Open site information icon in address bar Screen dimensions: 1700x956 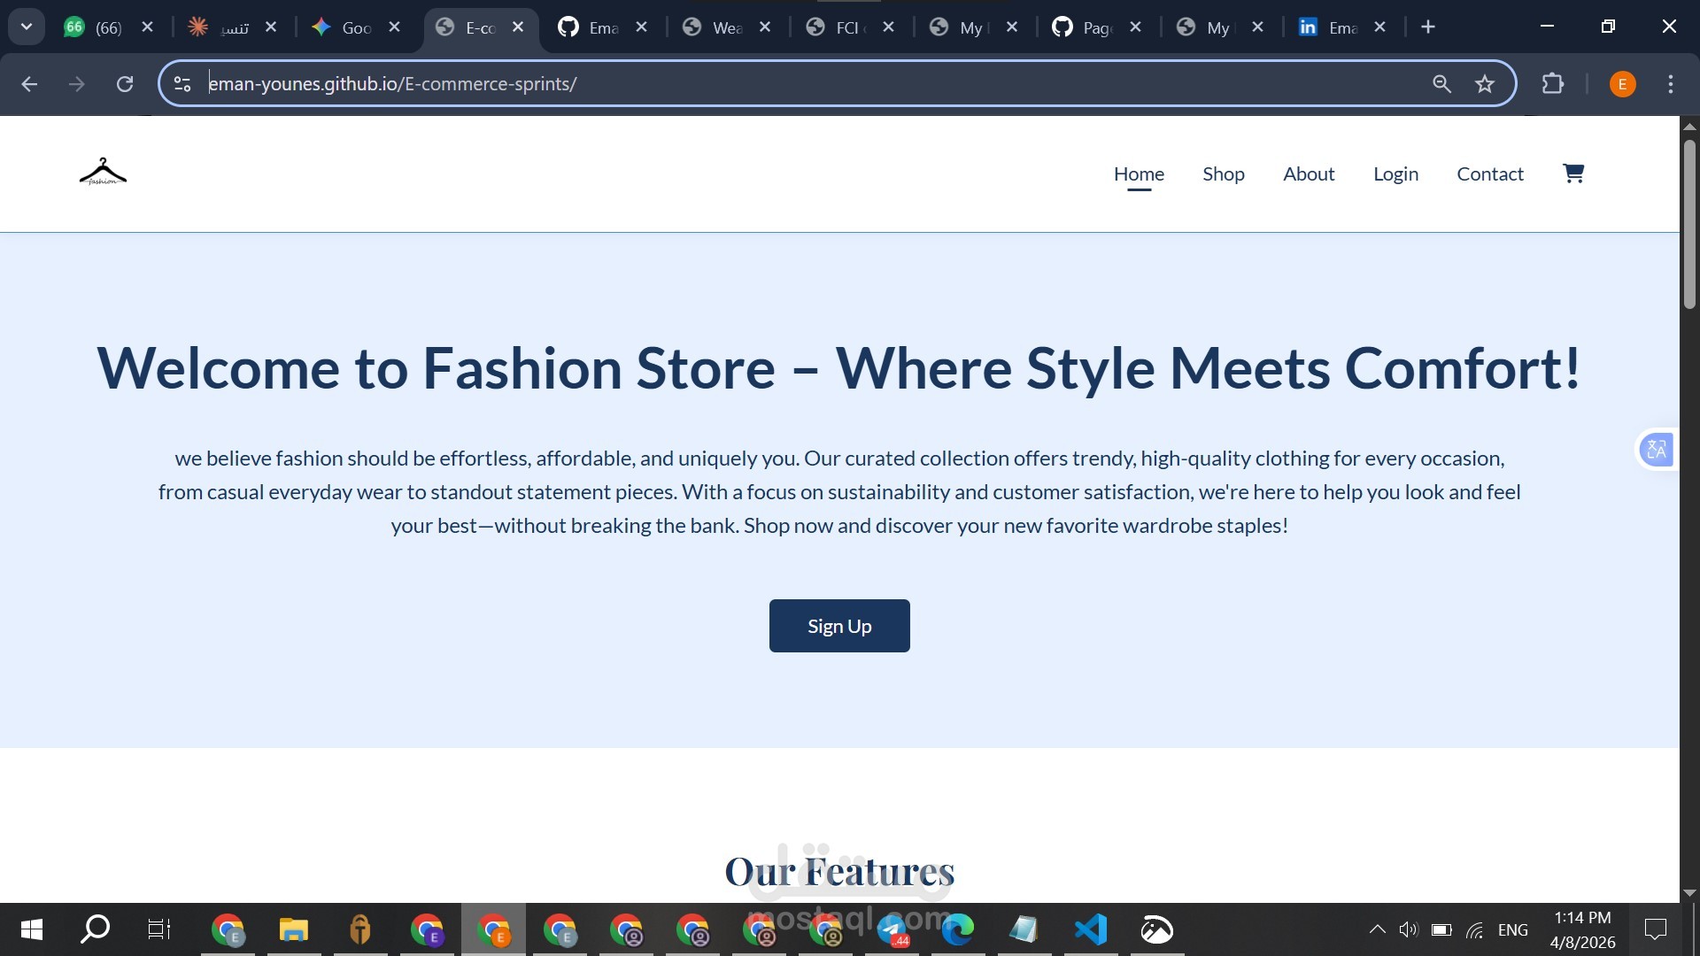coord(182,84)
